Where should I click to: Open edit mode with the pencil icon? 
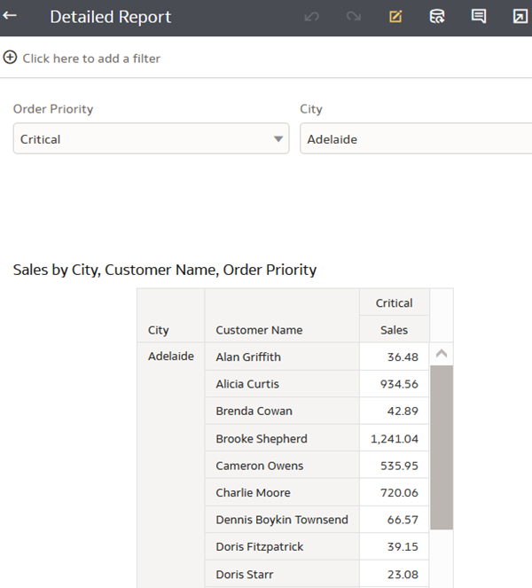pyautogui.click(x=395, y=17)
